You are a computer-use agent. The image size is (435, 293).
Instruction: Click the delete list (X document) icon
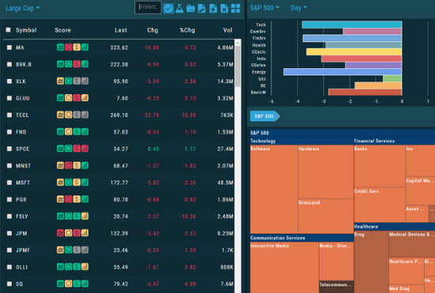(224, 9)
